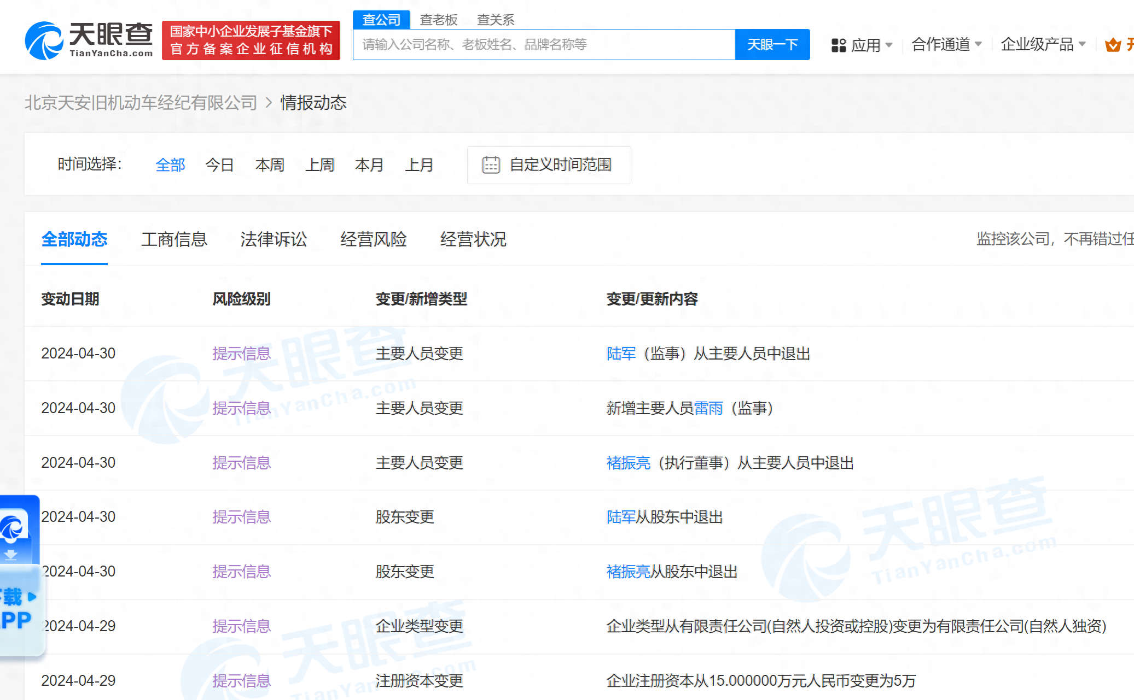
Task: Click the orange crown VIP icon
Action: (x=1113, y=45)
